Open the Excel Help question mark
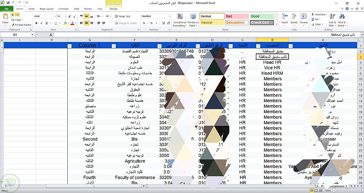This screenshot has height=193, width=364. click(347, 9)
